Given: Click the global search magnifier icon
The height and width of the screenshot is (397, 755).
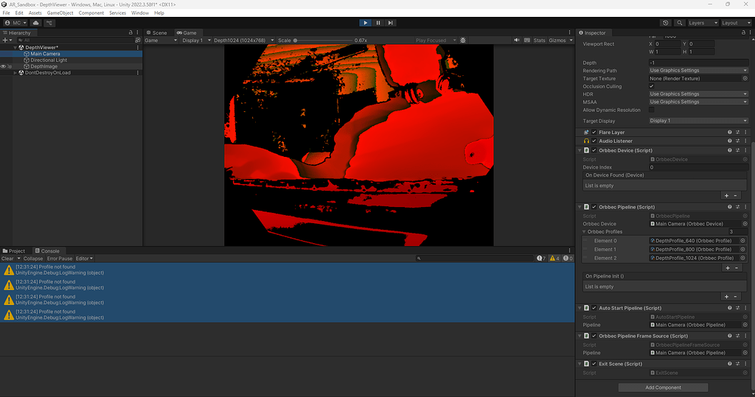Looking at the screenshot, I should click(x=680, y=23).
